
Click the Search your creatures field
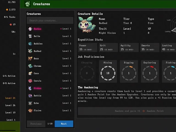(x=50, y=20)
